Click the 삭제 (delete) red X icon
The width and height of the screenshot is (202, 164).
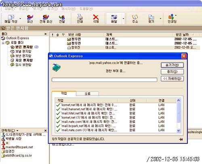pyautogui.click(x=96, y=19)
